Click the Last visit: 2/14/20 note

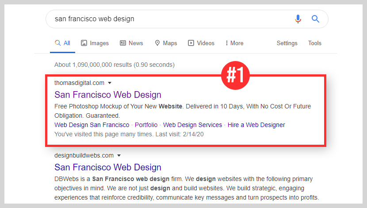[x=180, y=134]
